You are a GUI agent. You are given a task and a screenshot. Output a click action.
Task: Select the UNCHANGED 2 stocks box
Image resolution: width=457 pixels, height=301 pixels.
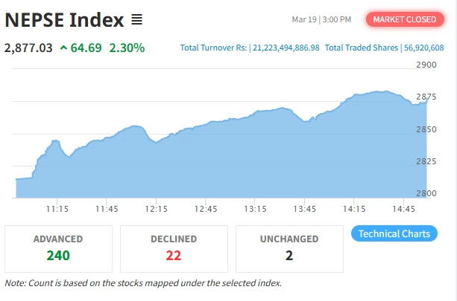[x=289, y=248]
